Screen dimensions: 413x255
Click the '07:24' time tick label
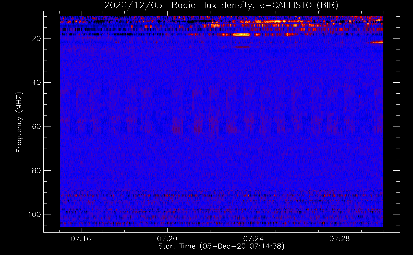(x=253, y=239)
